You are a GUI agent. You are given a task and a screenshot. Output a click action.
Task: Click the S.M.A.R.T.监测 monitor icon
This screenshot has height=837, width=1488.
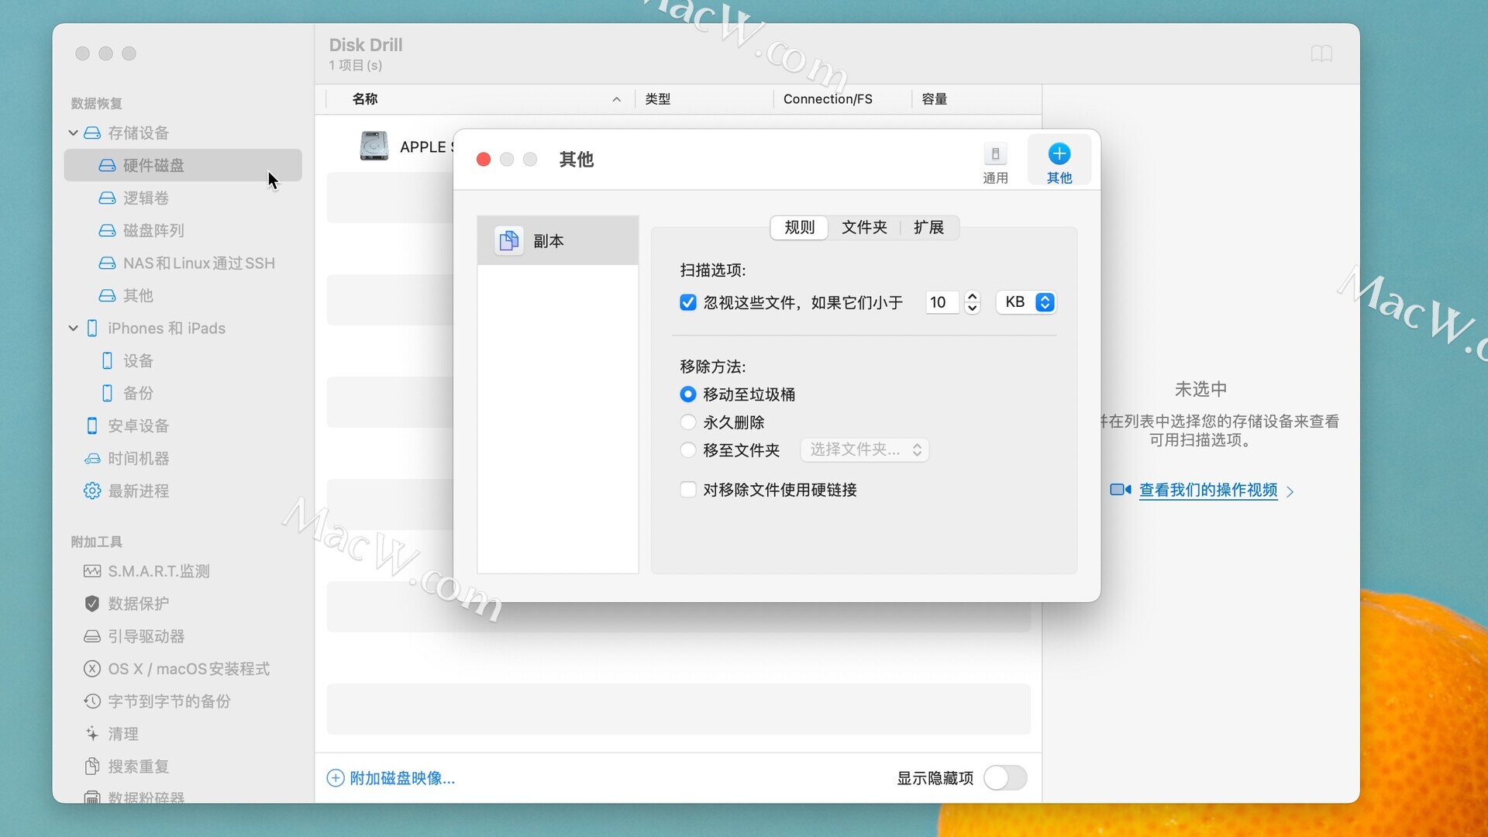click(91, 571)
